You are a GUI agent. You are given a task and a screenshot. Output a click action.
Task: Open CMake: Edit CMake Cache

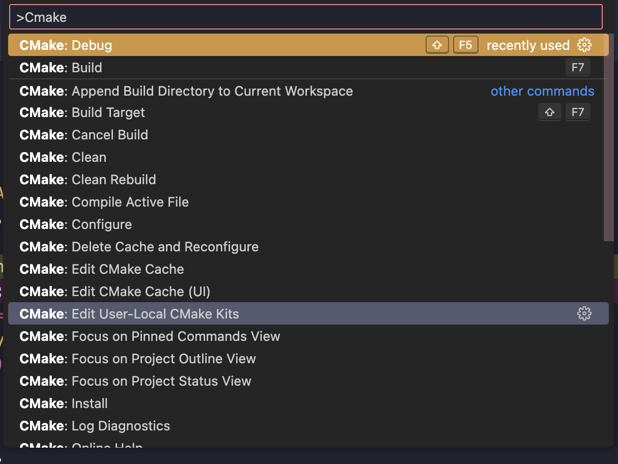point(204,269)
